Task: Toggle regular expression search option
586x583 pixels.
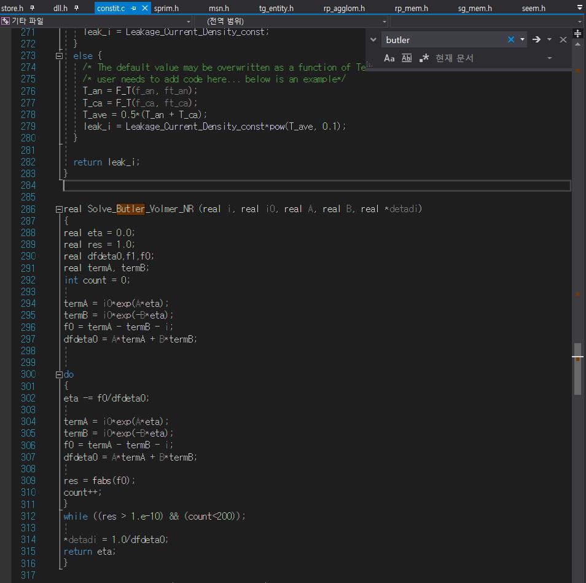Action: 424,58
